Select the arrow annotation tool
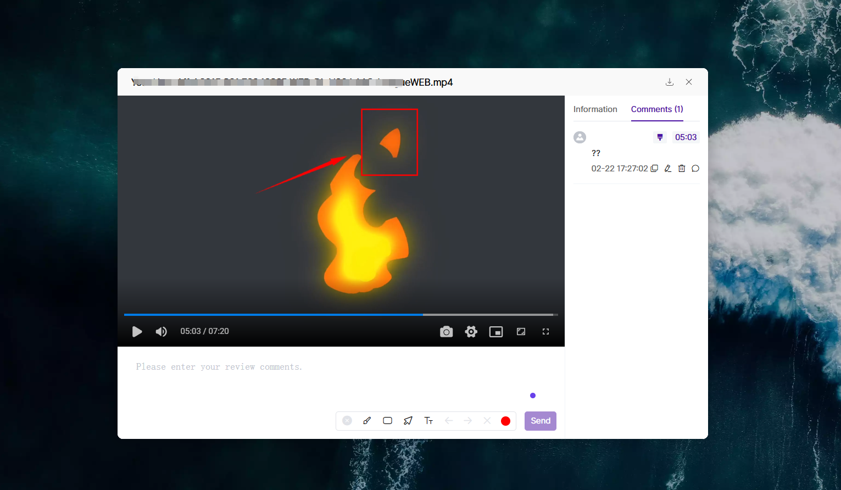The height and width of the screenshot is (490, 841). (x=408, y=421)
